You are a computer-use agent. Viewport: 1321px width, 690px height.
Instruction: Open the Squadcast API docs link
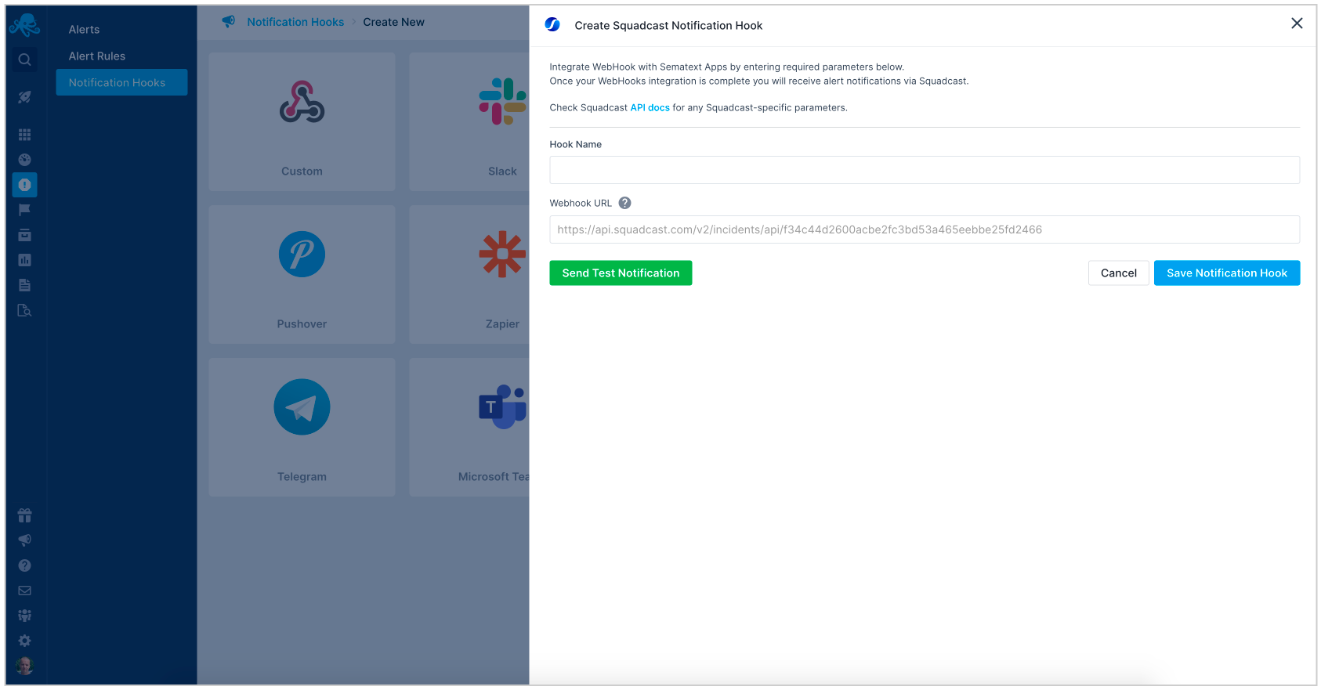(650, 107)
